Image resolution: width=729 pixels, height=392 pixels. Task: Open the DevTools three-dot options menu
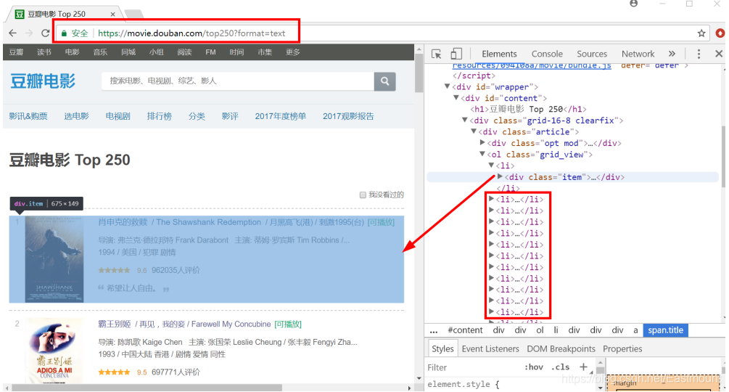click(x=699, y=54)
